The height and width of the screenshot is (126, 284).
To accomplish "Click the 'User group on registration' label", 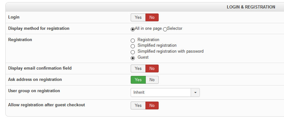I will pyautogui.click(x=34, y=91).
